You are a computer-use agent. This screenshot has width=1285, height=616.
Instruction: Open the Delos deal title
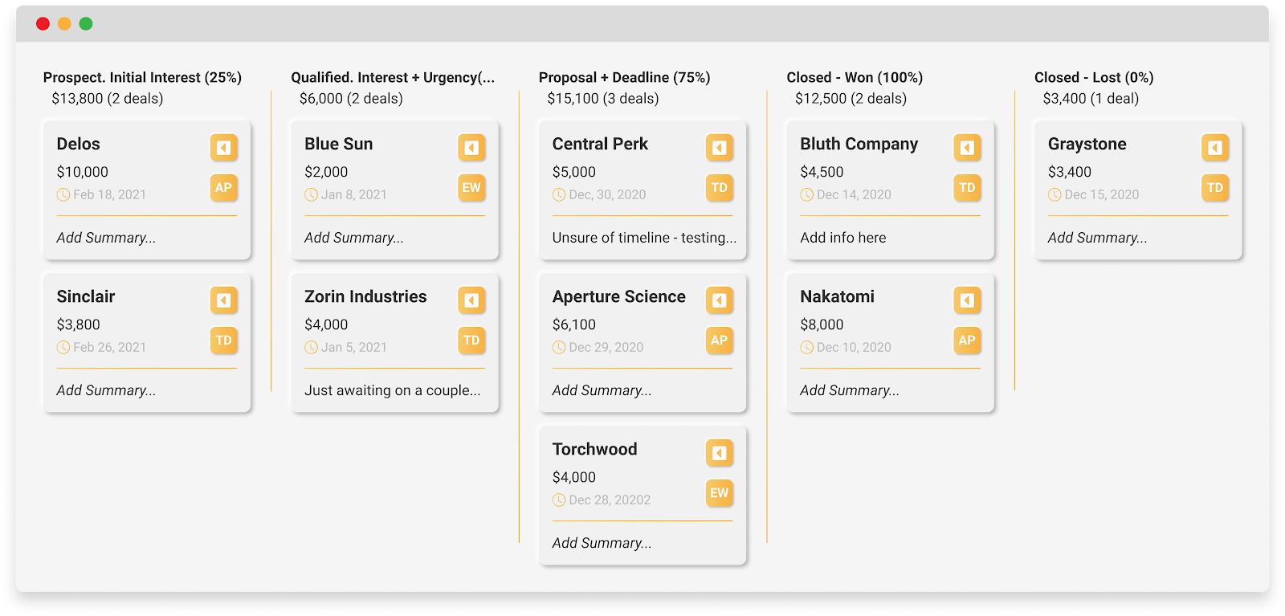pos(79,144)
